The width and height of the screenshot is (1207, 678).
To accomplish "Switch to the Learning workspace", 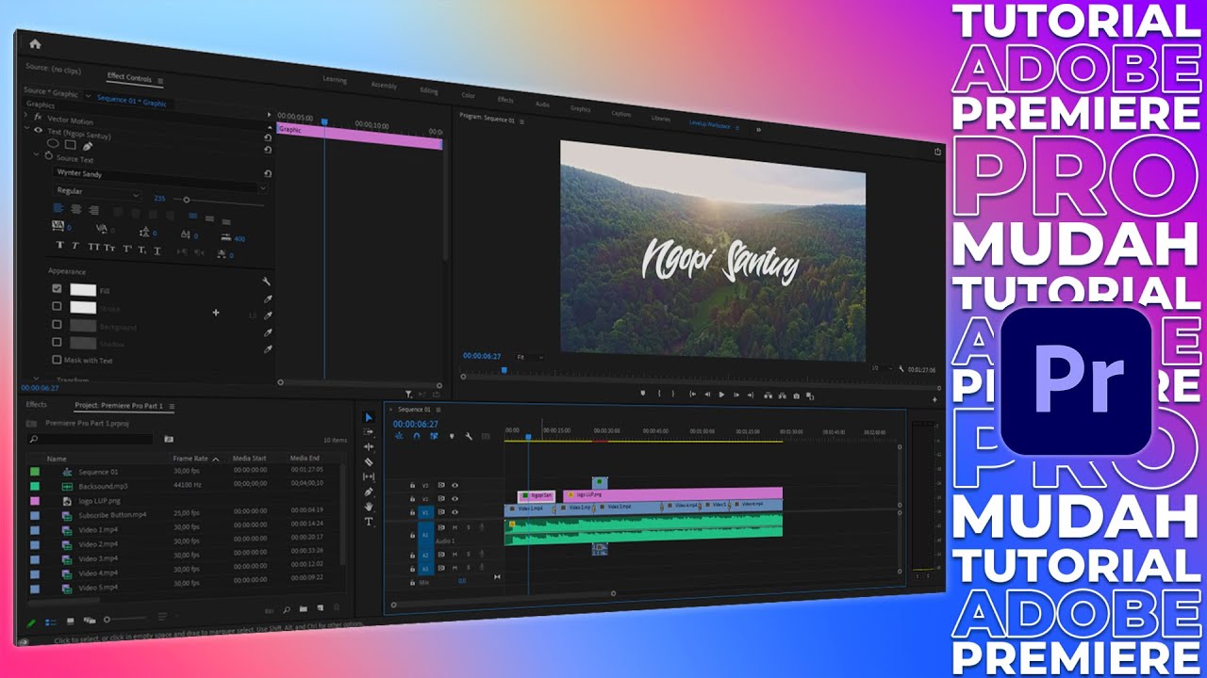I will pos(335,79).
